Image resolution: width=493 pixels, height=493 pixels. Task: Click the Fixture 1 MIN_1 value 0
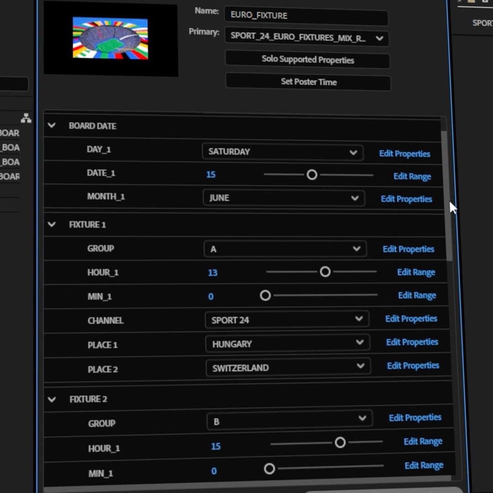210,297
